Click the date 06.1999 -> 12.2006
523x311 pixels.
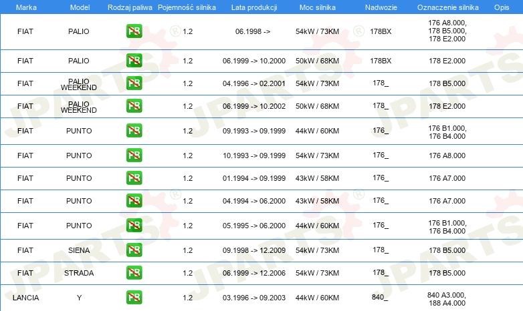[254, 273]
